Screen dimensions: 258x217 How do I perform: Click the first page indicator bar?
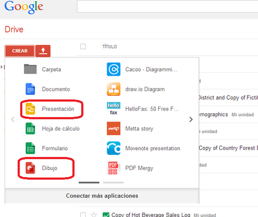pyautogui.click(x=89, y=182)
